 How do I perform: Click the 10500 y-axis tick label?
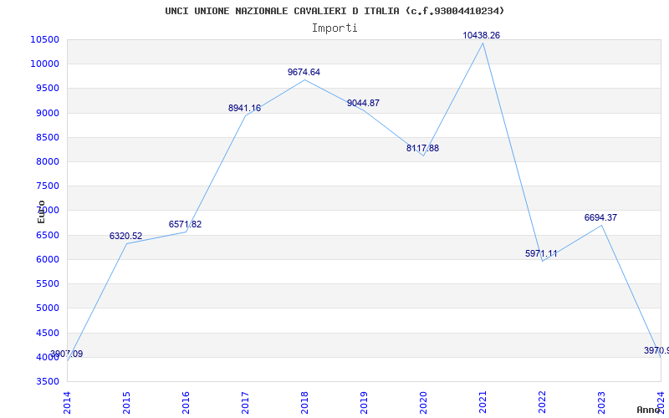coord(44,39)
